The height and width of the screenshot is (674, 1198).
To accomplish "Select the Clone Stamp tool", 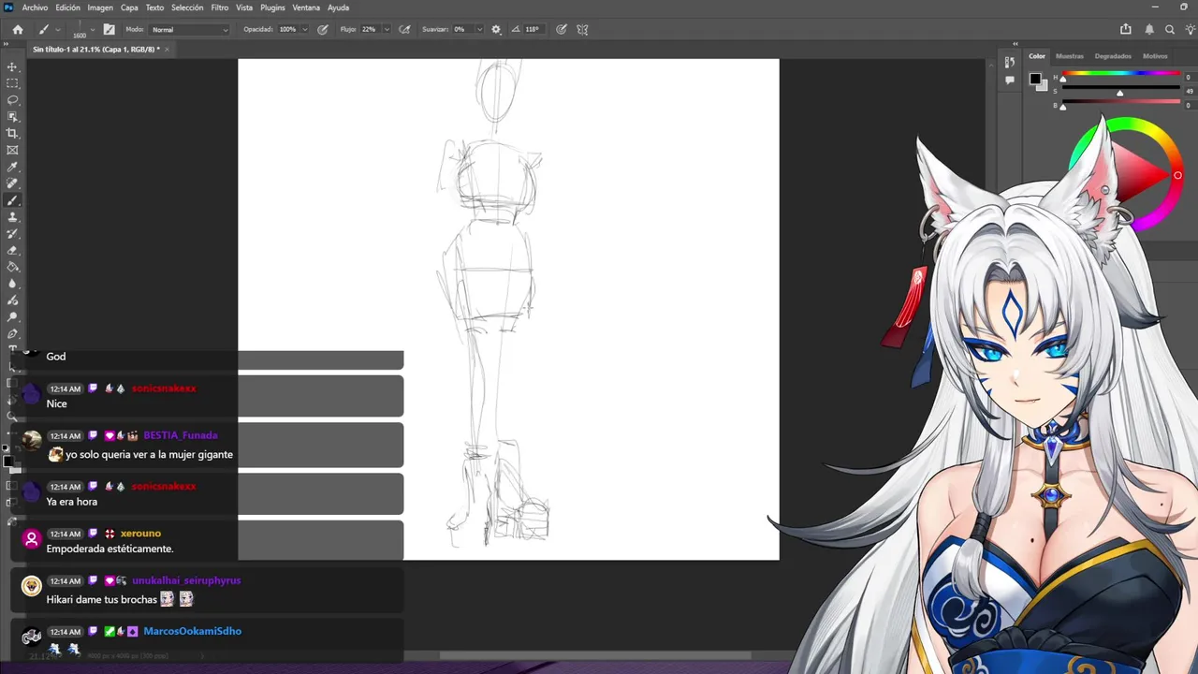I will 12,217.
